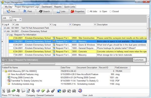Switch to the My Day tab
Screen dimensions: 151x98
(x=8, y=7)
